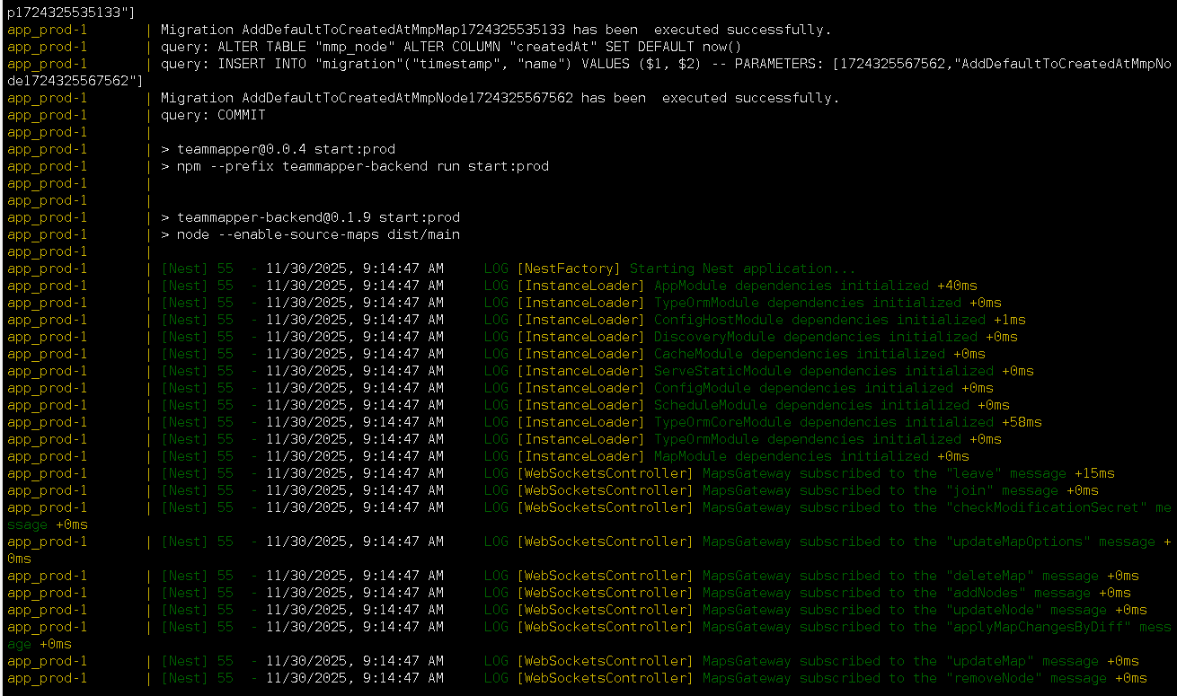Click 'ScheduleModule dependencies initialized' text
Image resolution: width=1177 pixels, height=696 pixels.
pyautogui.click(x=811, y=405)
